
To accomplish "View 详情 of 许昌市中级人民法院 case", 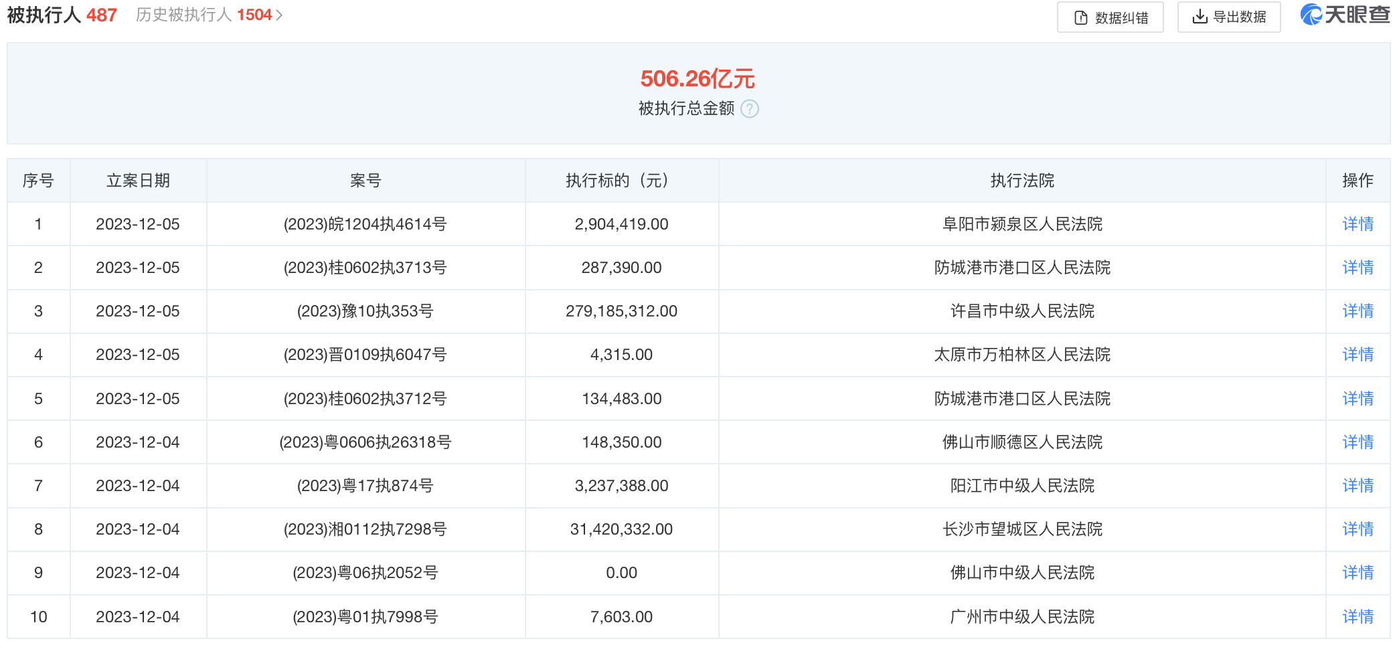I will pyautogui.click(x=1357, y=311).
